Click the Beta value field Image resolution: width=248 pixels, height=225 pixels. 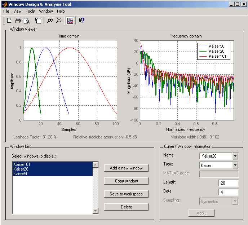point(228,192)
